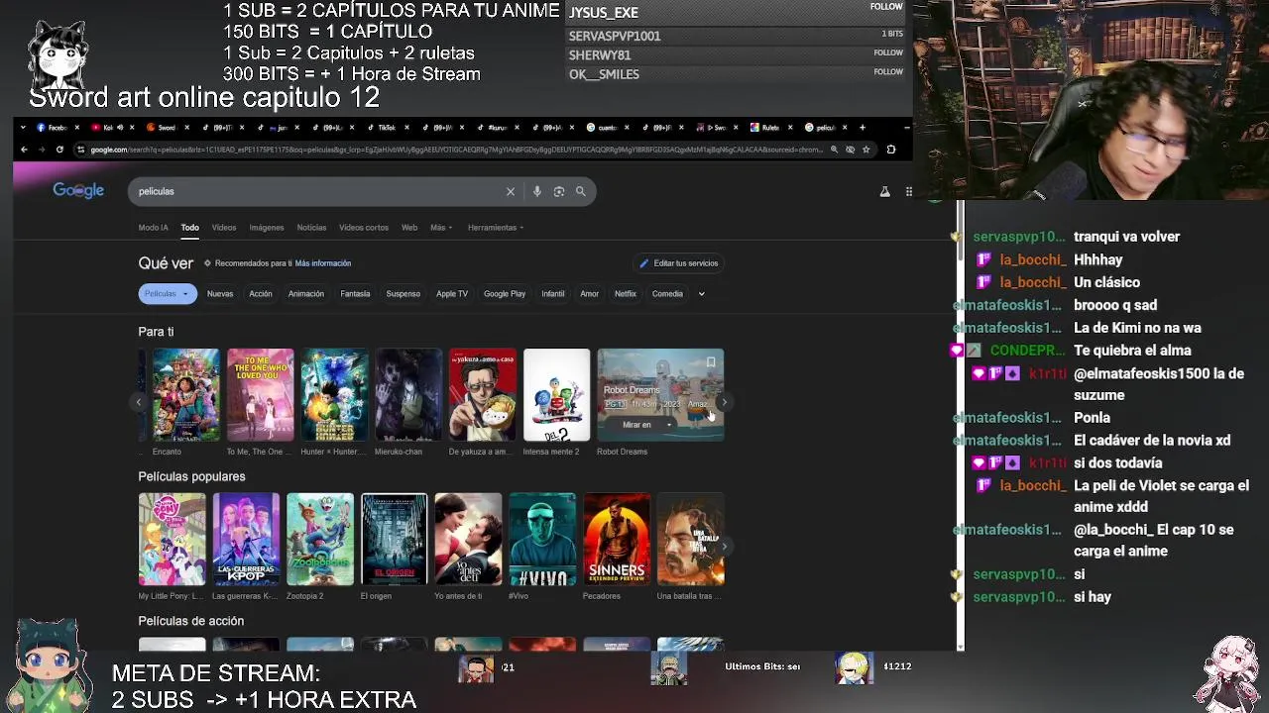Image resolution: width=1269 pixels, height=713 pixels.
Task: Filter by the Fantasía chip
Action: pyautogui.click(x=355, y=293)
